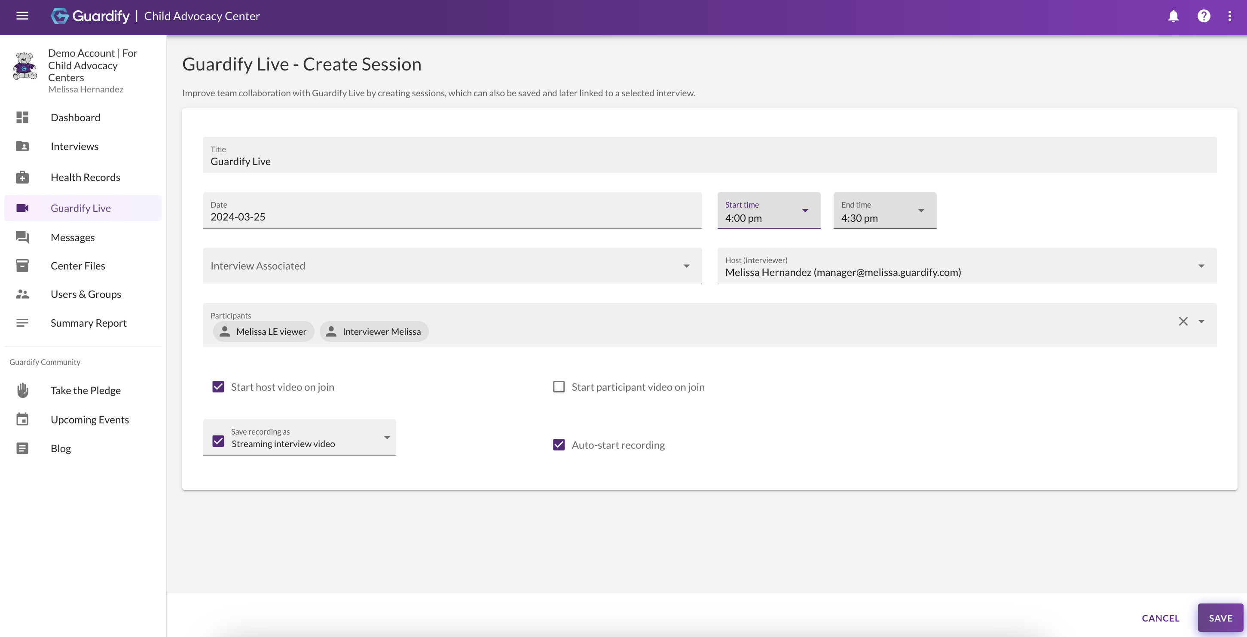Click the Guardify Live camera icon
This screenshot has height=637, width=1247.
tap(22, 208)
